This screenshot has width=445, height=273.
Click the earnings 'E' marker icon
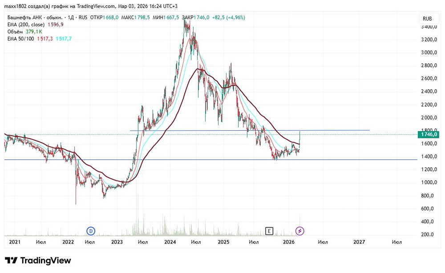[269, 231]
